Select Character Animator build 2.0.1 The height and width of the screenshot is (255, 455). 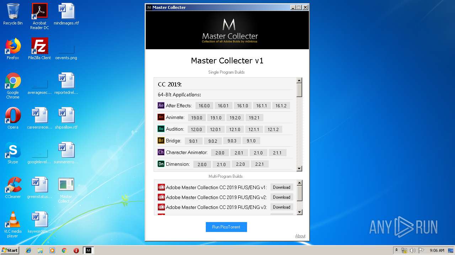[x=239, y=153]
